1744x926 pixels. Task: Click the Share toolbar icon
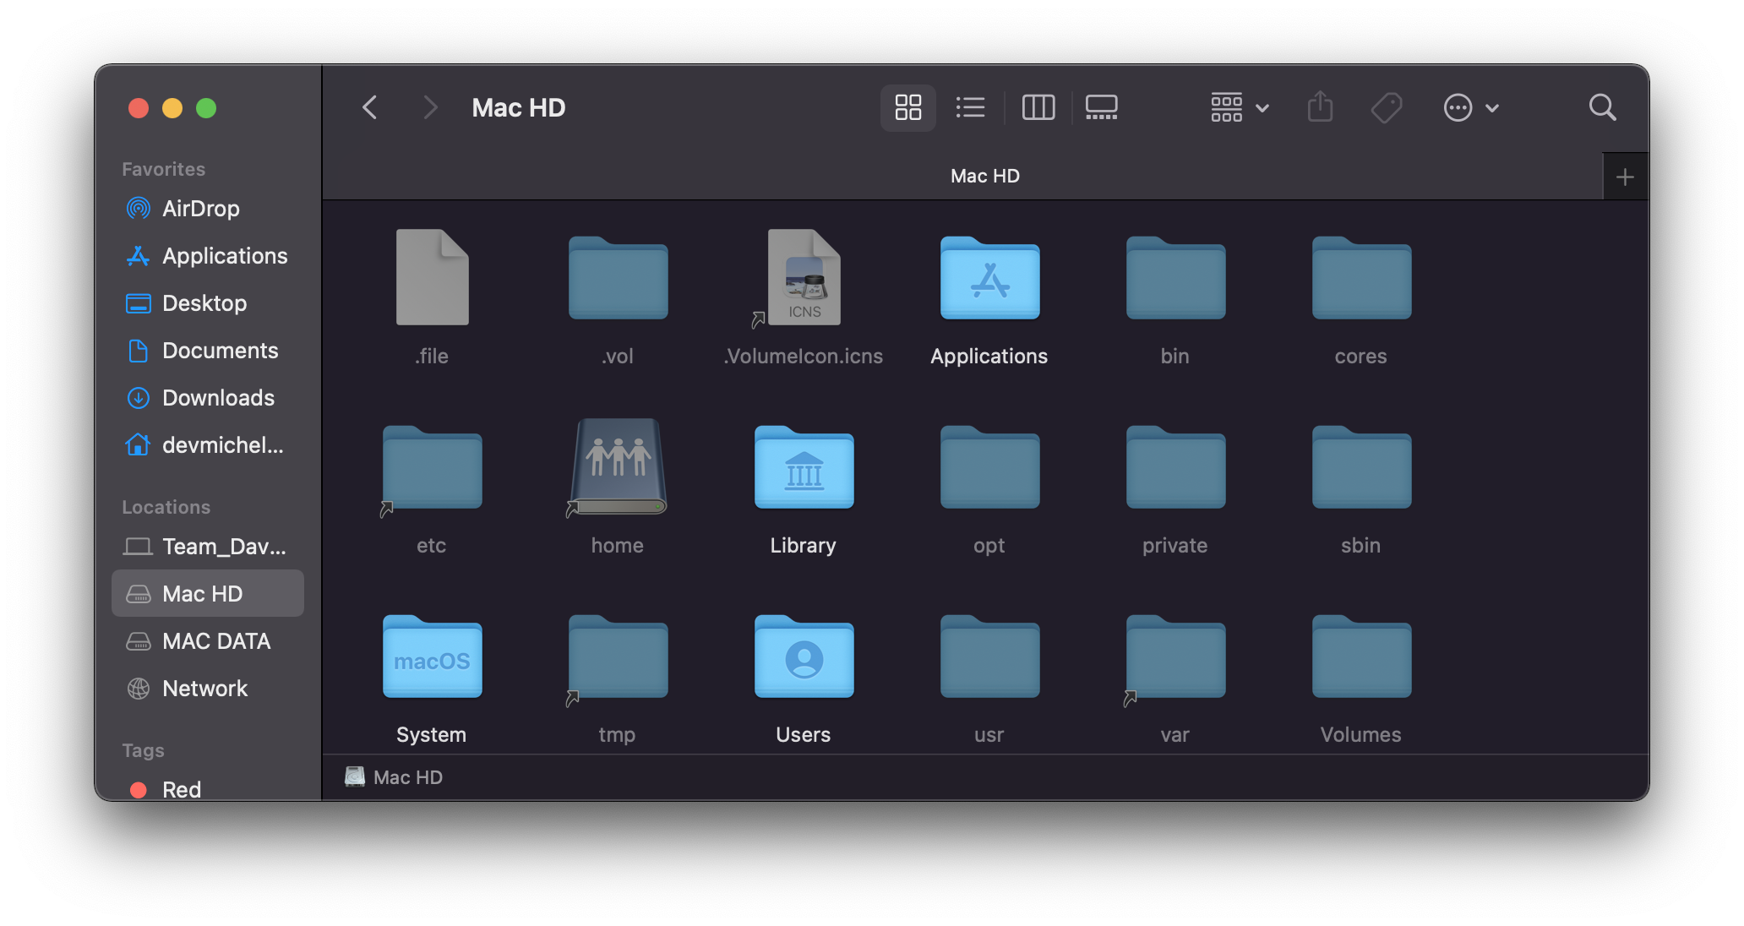click(1320, 107)
